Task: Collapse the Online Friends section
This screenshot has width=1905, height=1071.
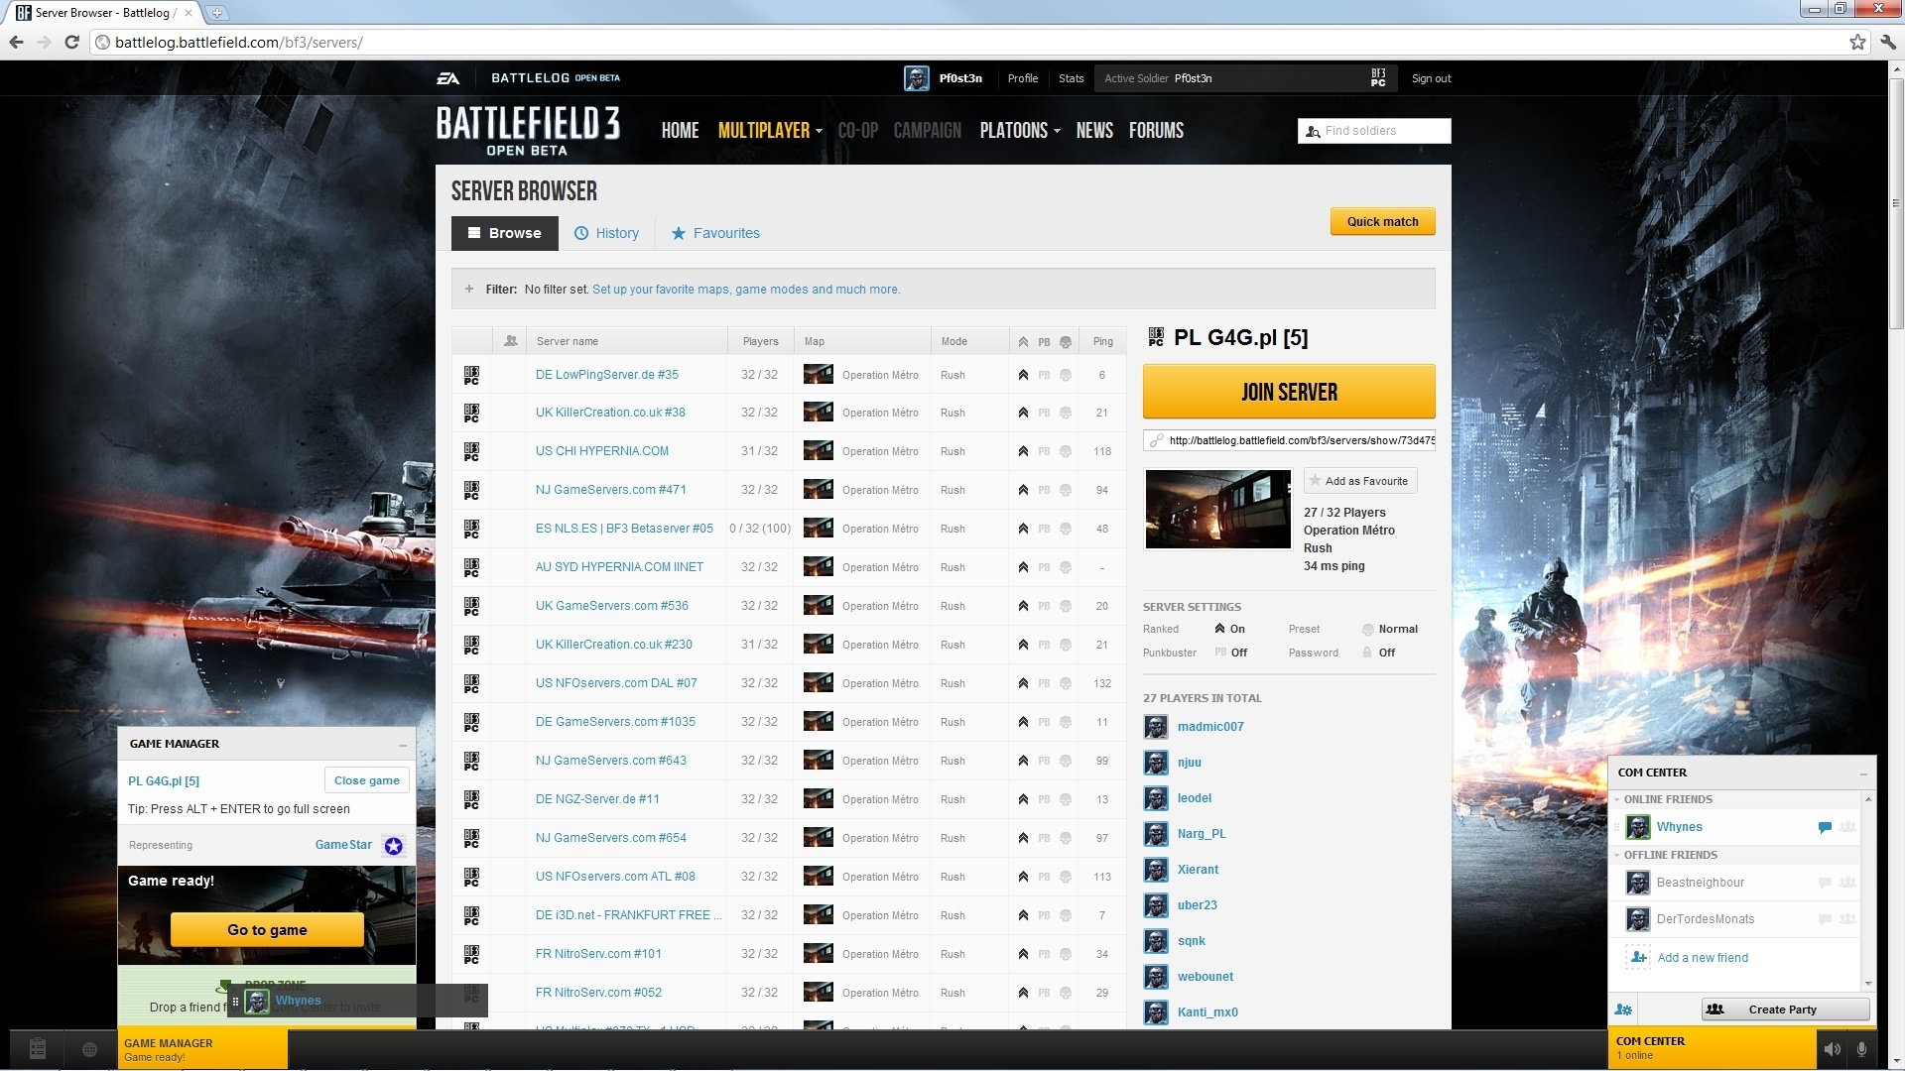Action: [1617, 799]
